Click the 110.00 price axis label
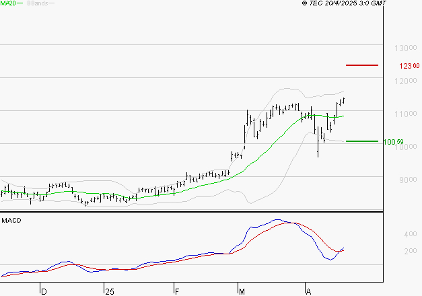Image resolution: width=422 pixels, height=296 pixels. click(406, 114)
